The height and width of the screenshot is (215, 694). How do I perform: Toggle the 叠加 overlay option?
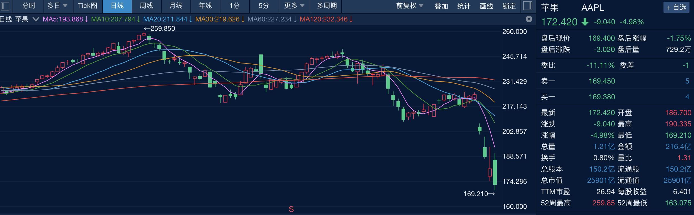[x=441, y=6]
